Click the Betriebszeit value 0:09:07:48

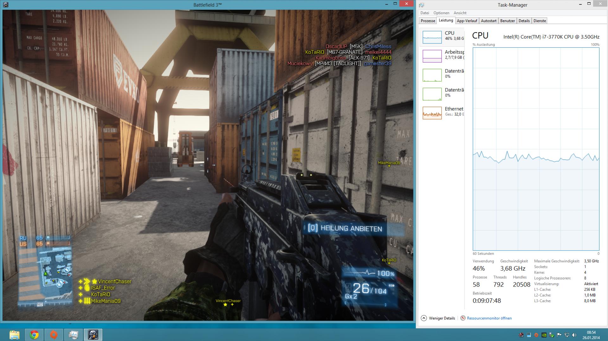click(487, 301)
